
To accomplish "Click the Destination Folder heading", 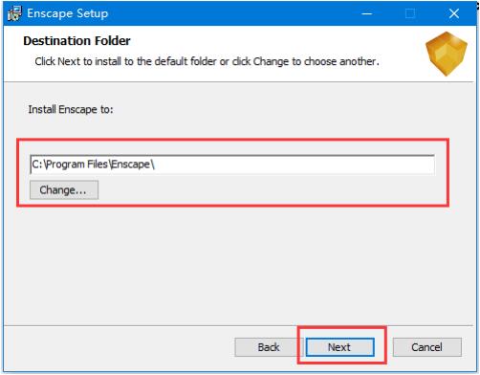I will (x=76, y=41).
